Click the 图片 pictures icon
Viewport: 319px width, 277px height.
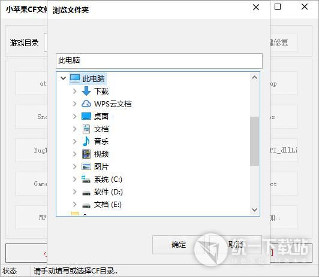pyautogui.click(x=86, y=166)
